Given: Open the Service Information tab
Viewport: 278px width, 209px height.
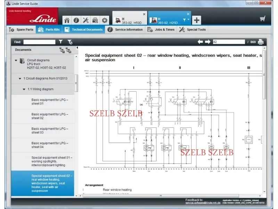Looking at the screenshot, I should (x=125, y=30).
